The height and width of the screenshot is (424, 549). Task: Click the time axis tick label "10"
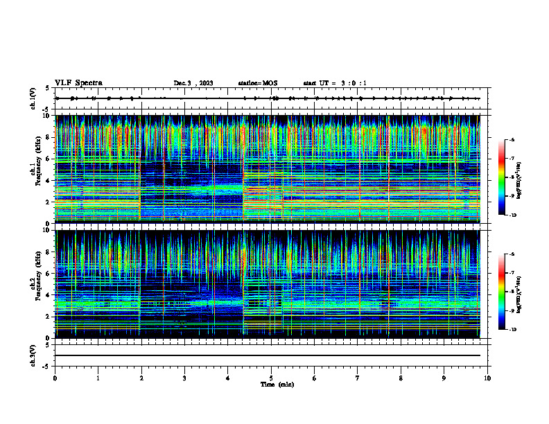coord(487,378)
